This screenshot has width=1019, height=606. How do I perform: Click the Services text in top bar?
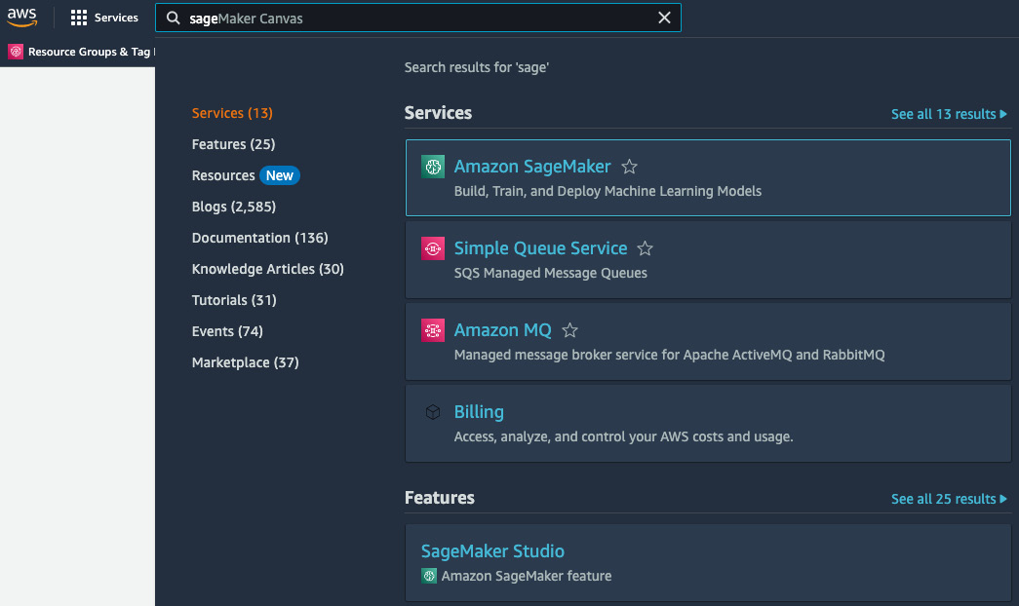coord(116,18)
